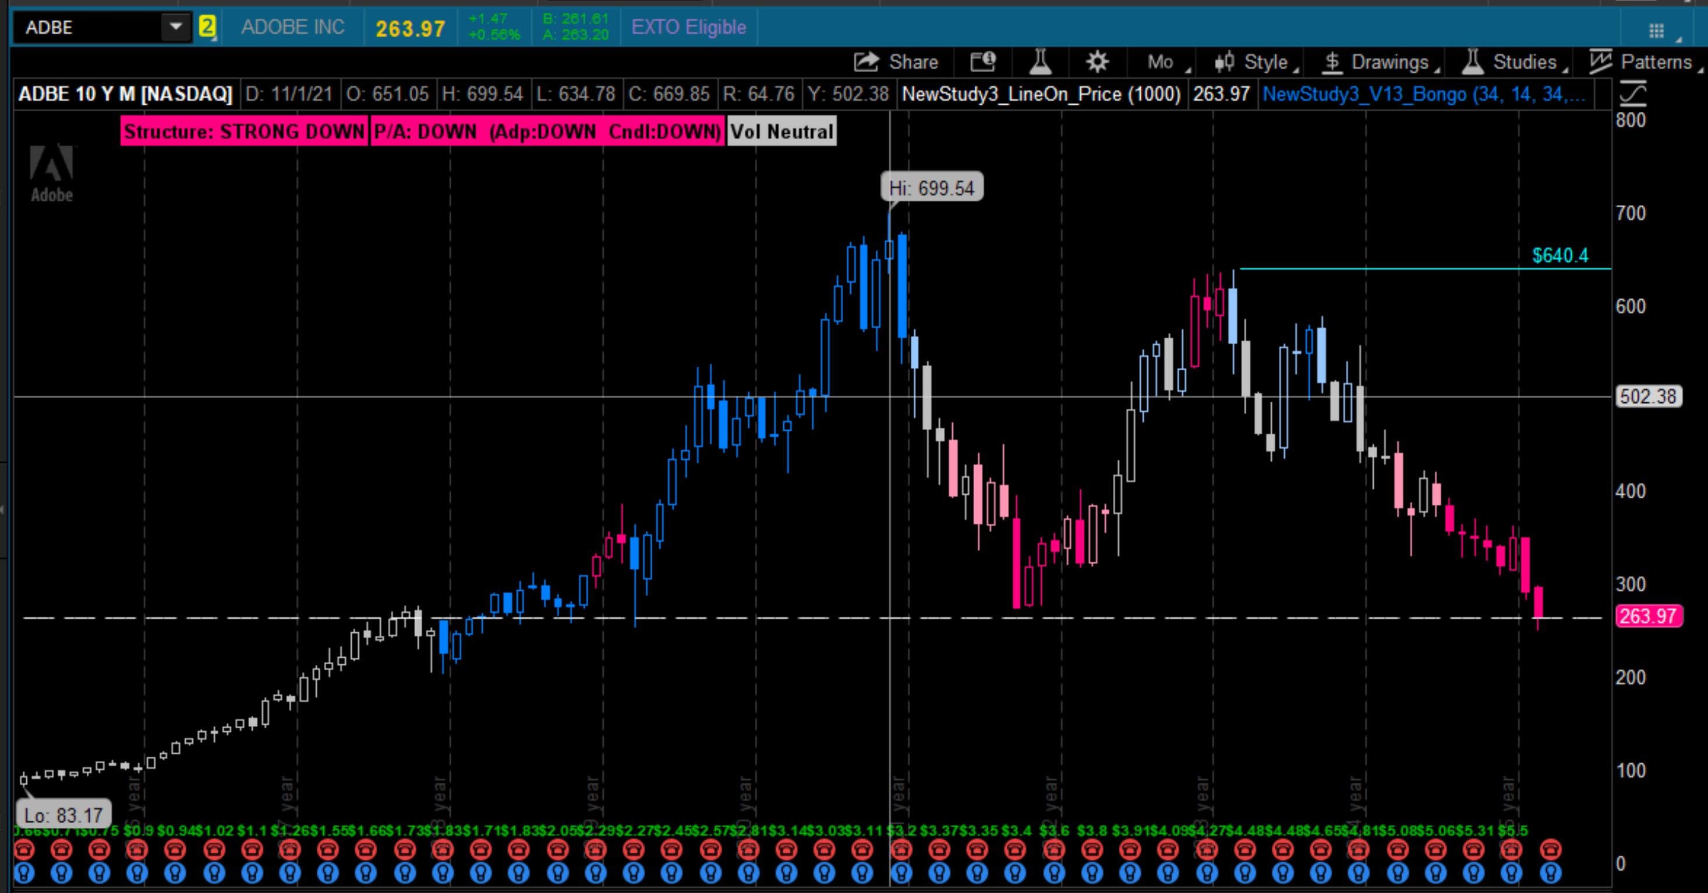The image size is (1708, 893).
Task: Click the curve icon beside the study labels
Action: coord(1633,94)
